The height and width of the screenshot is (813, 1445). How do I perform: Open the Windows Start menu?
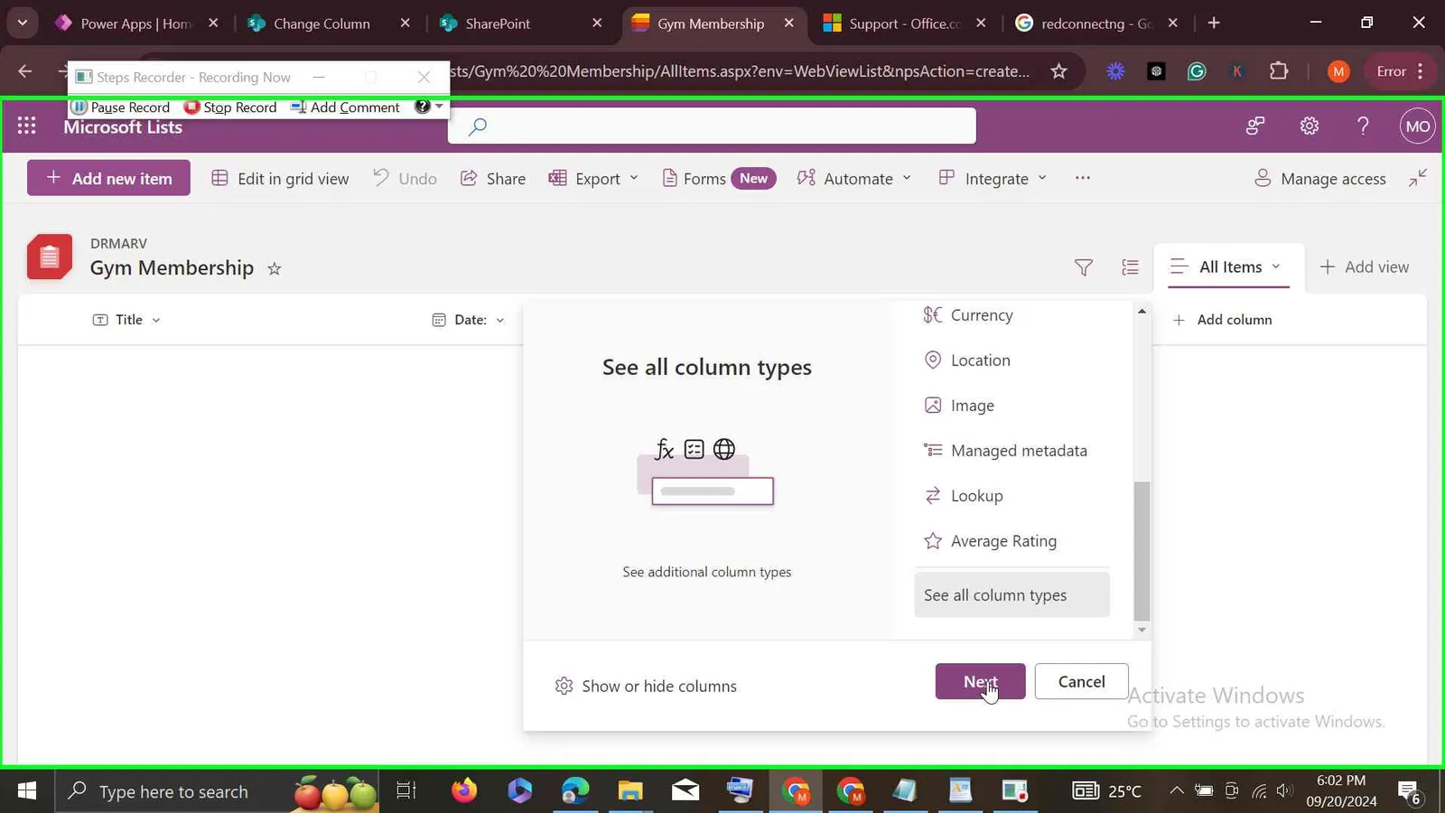(x=27, y=791)
